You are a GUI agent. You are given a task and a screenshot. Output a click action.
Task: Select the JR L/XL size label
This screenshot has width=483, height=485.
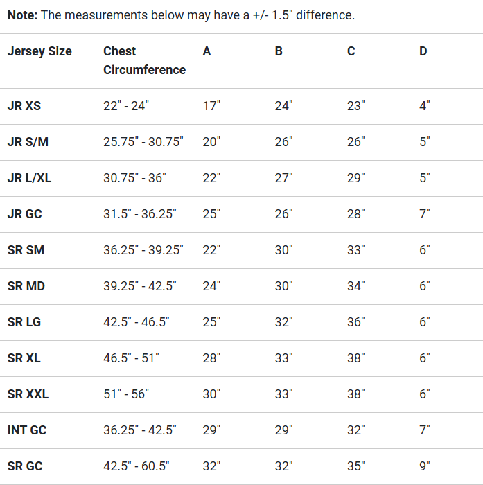click(x=29, y=178)
